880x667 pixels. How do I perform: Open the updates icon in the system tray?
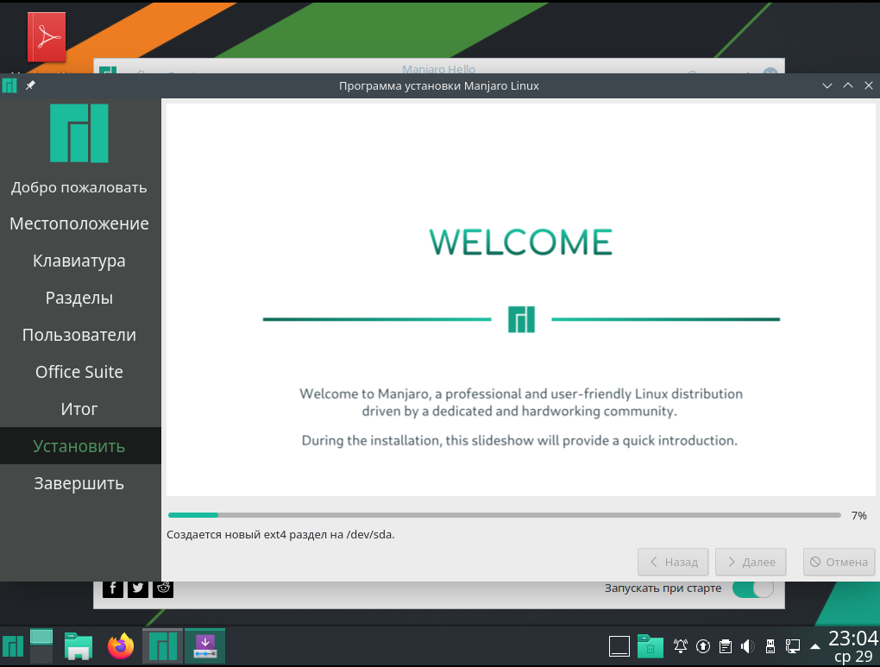tap(702, 646)
